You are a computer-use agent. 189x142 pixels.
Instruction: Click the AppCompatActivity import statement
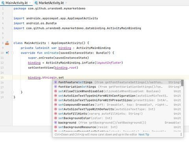(56, 18)
